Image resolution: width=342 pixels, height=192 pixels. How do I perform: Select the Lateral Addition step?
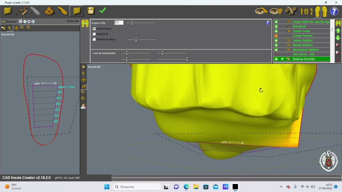[303, 40]
